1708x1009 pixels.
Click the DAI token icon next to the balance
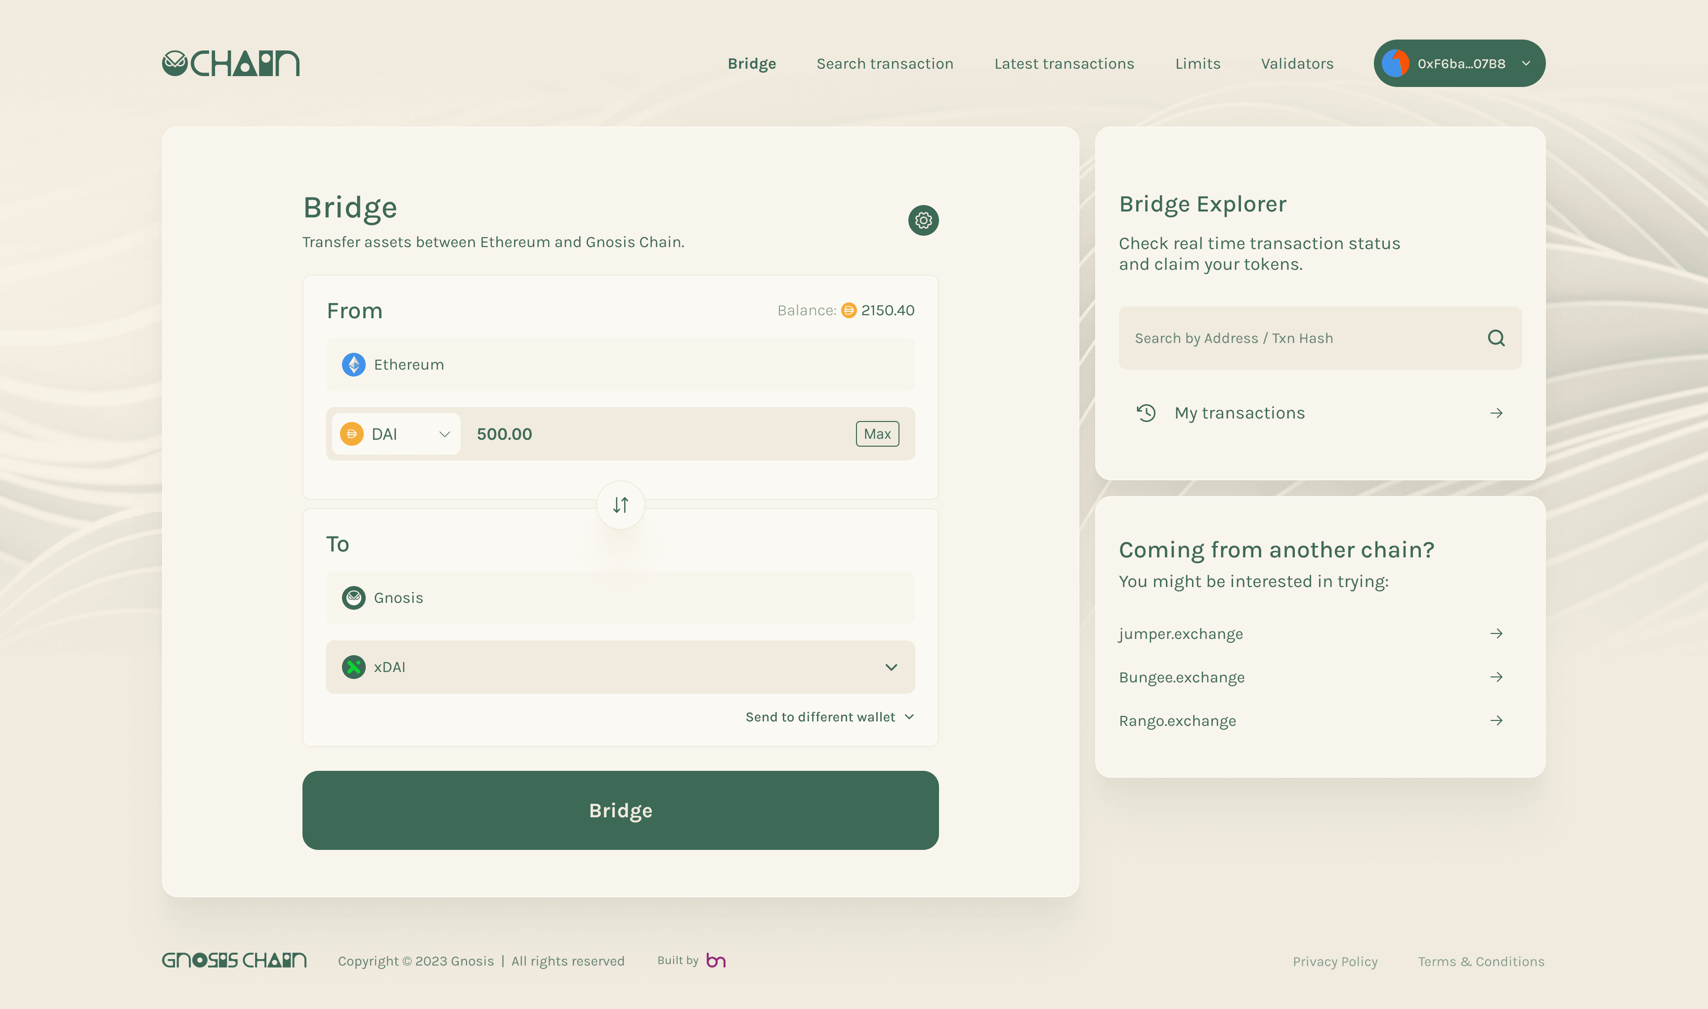click(848, 310)
